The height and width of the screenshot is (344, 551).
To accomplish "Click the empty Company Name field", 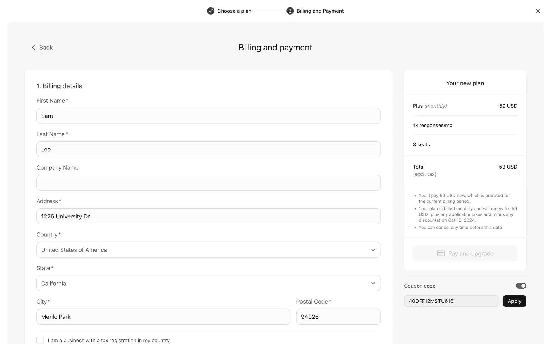I will (x=208, y=183).
